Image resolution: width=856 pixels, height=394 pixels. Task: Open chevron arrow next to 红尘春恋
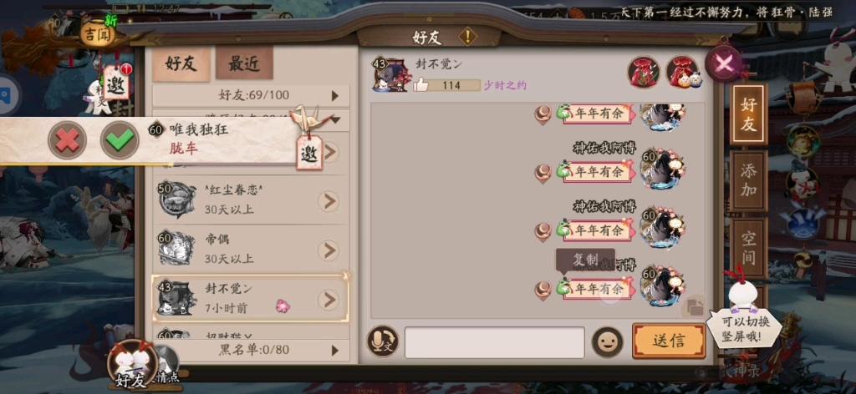[x=328, y=202]
